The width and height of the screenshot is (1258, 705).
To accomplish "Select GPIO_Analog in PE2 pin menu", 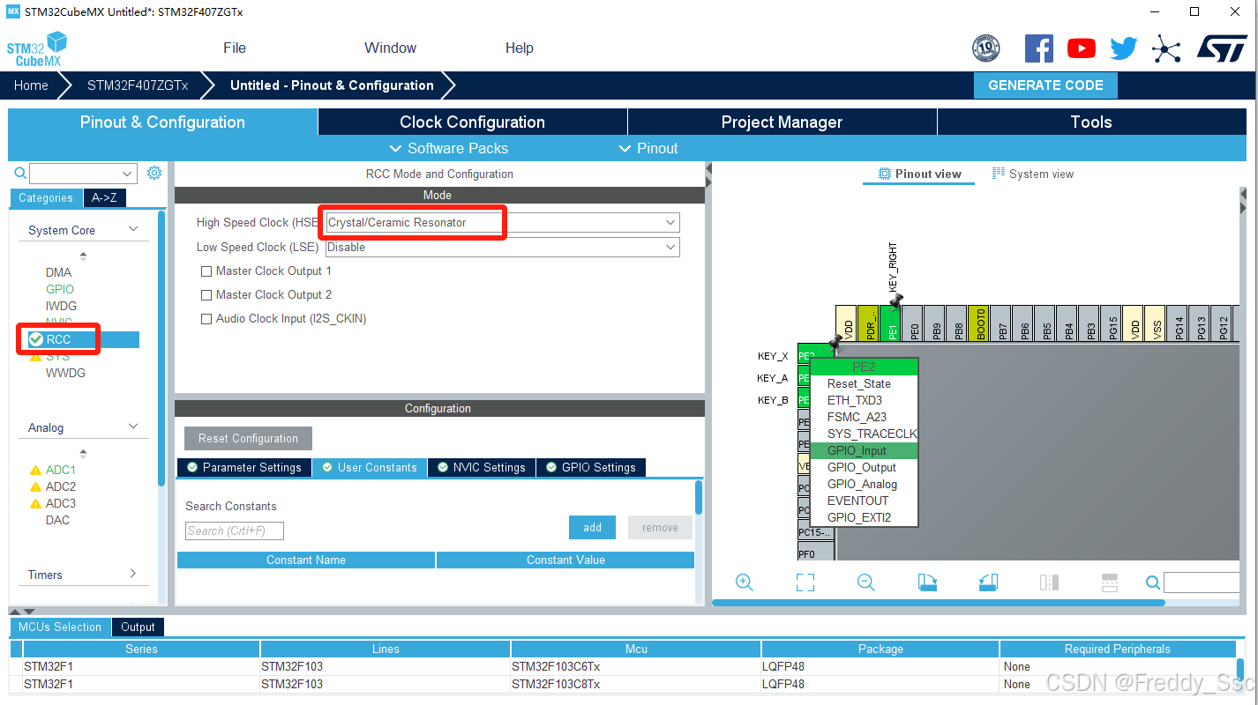I will tap(864, 485).
